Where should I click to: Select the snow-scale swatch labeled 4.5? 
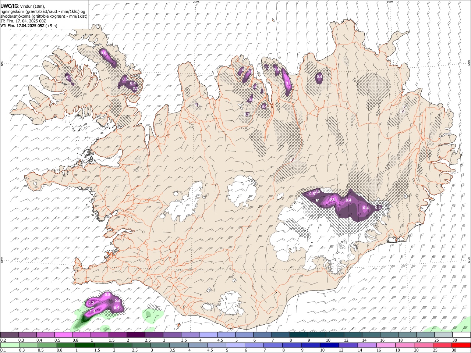pos(227,335)
